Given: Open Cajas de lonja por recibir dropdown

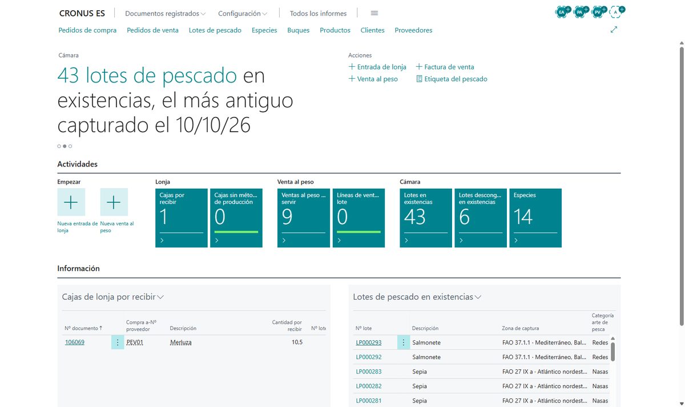Looking at the screenshot, I should [113, 297].
